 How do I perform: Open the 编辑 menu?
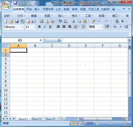coord(35,16)
